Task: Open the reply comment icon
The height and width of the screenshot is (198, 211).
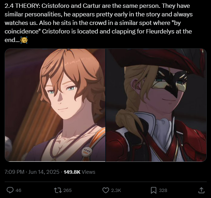Action: coord(10,190)
